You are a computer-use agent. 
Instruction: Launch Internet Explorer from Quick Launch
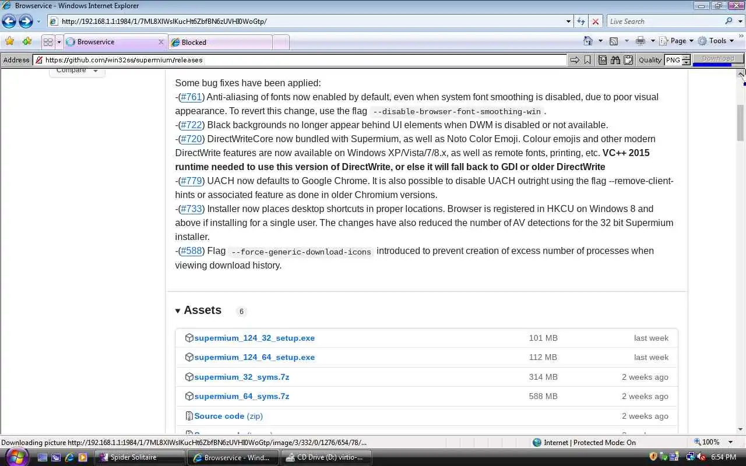click(69, 457)
